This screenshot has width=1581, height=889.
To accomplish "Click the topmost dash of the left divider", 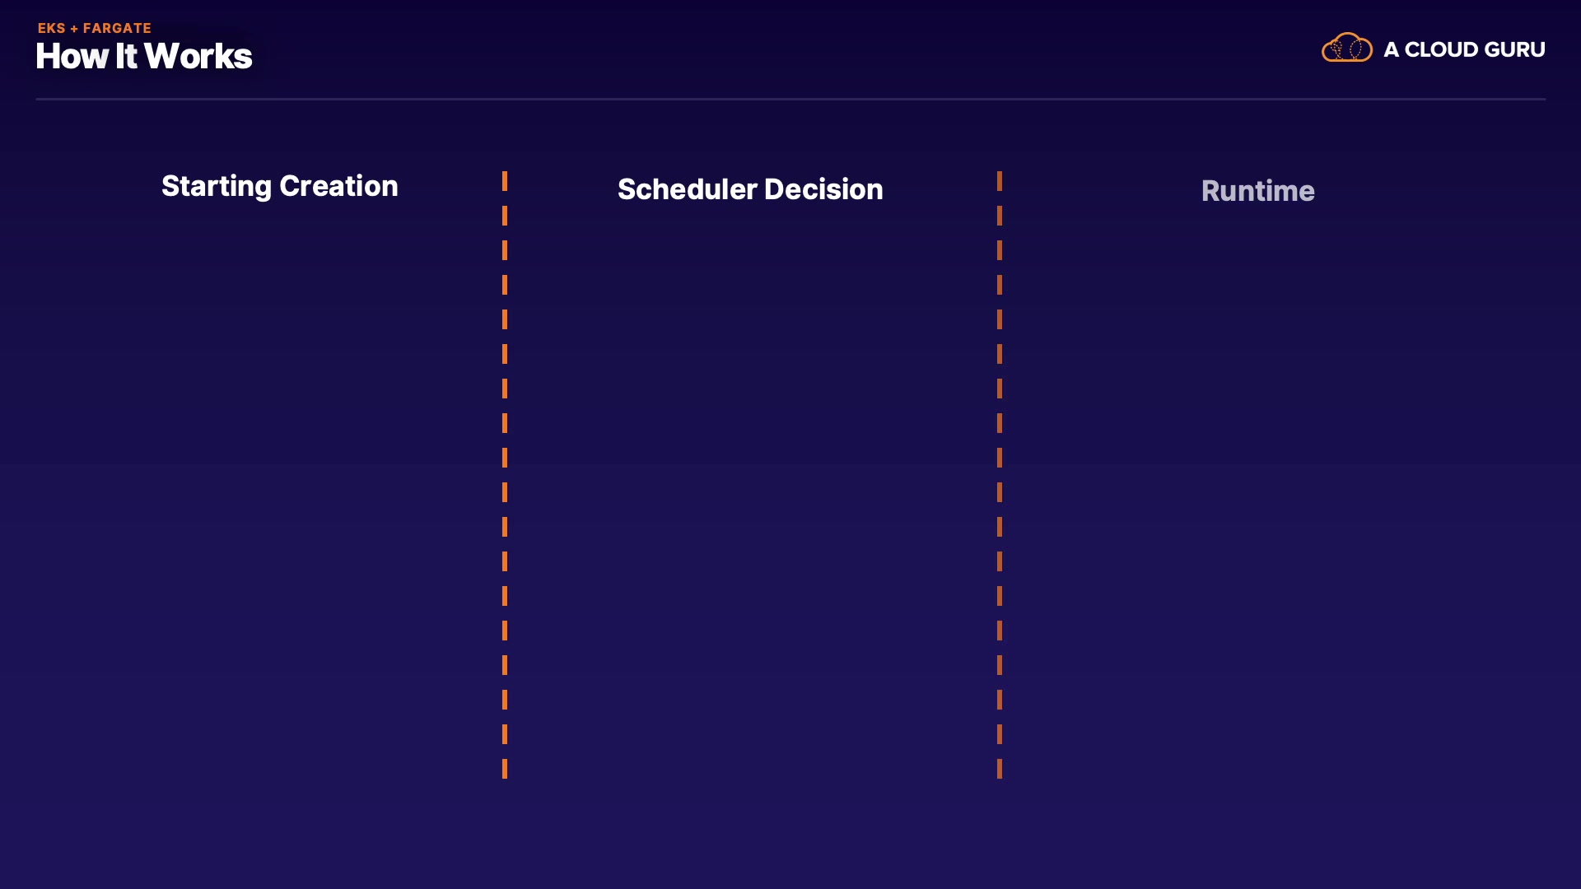I will pos(505,181).
